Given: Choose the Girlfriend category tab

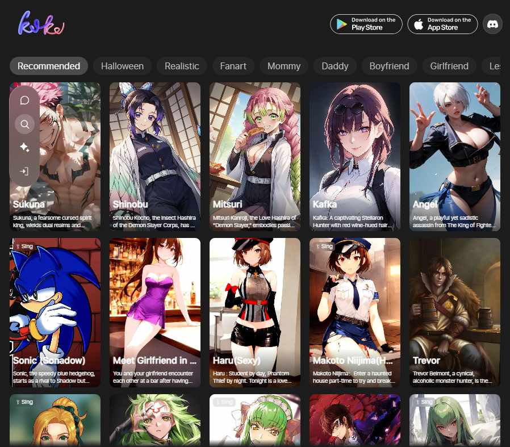Looking at the screenshot, I should [x=449, y=66].
